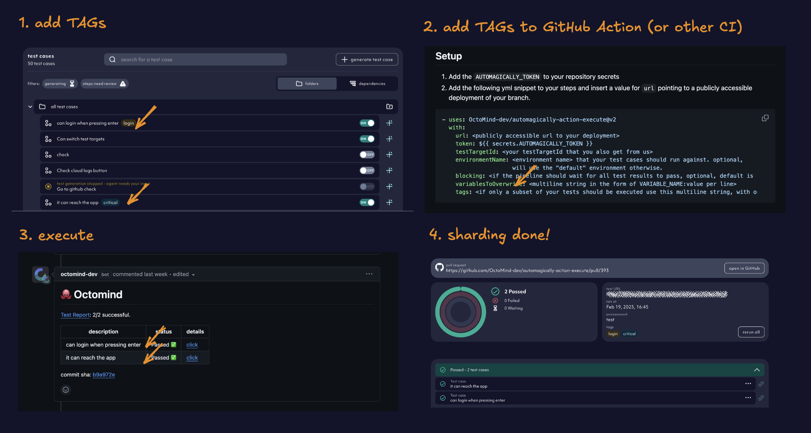Turn off Can switch test targets toggle
Viewport: 811px width, 433px height.
coord(367,139)
